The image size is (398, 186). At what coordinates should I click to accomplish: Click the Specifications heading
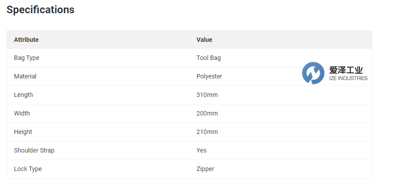pyautogui.click(x=40, y=10)
